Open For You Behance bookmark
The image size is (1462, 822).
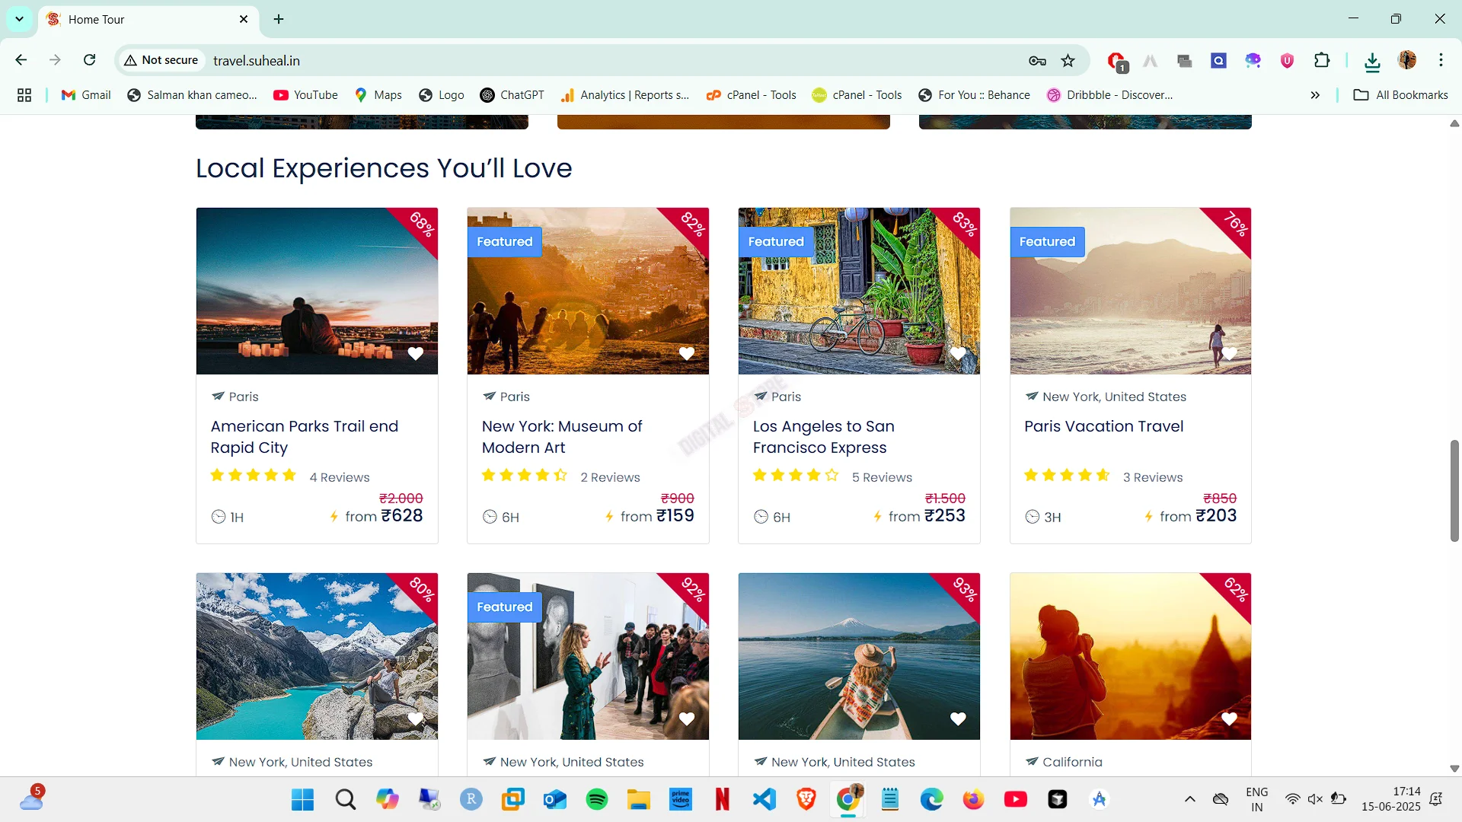click(974, 95)
